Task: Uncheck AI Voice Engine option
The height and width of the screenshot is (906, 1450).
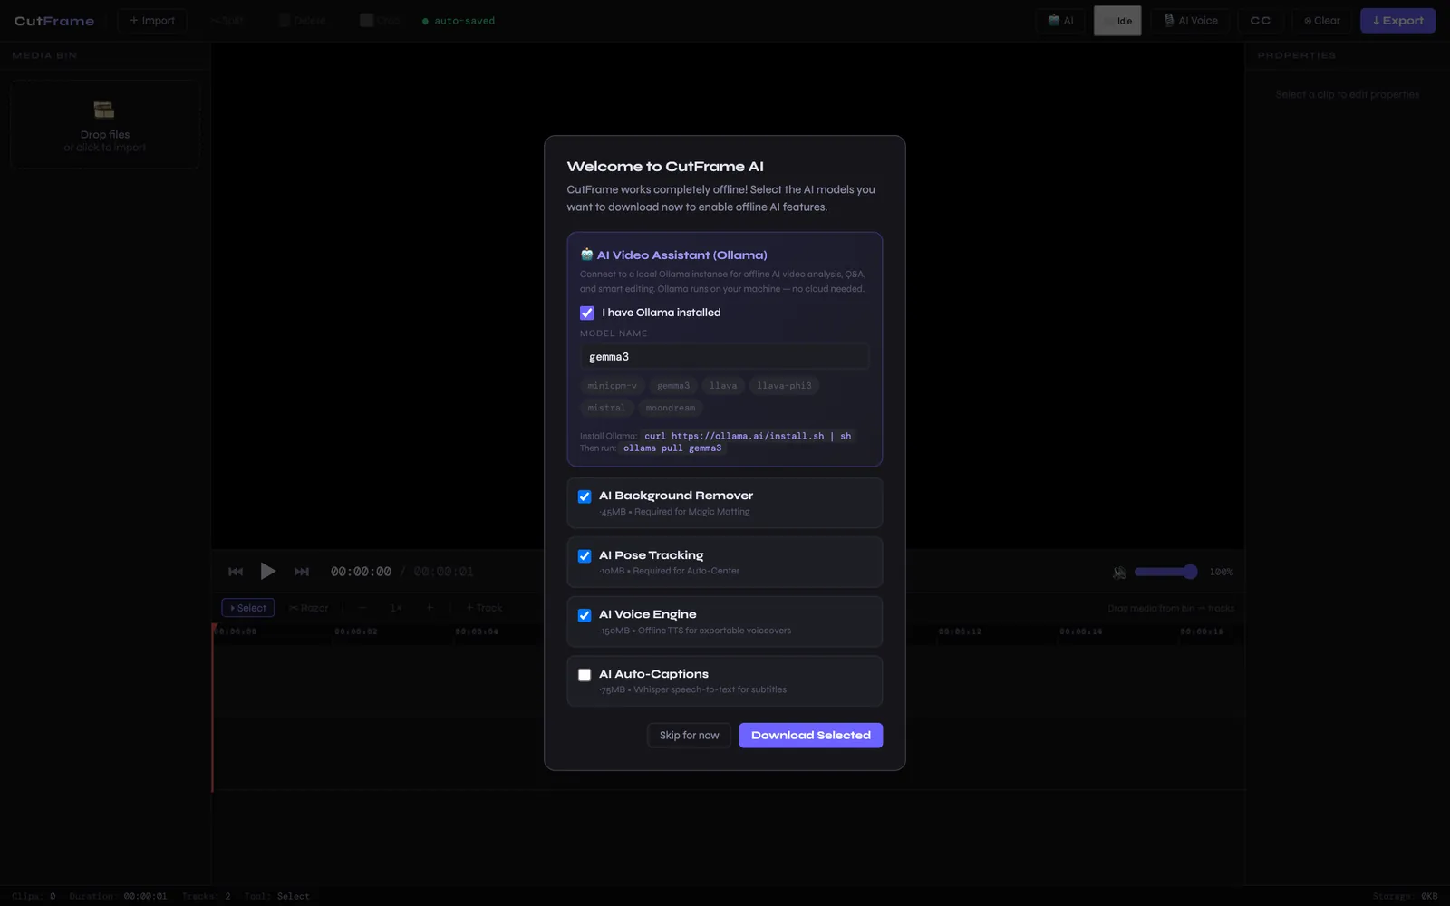Action: [585, 615]
